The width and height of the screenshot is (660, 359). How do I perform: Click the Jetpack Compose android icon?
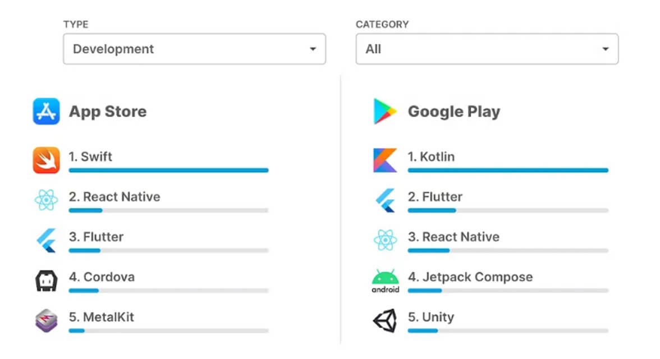(x=385, y=280)
